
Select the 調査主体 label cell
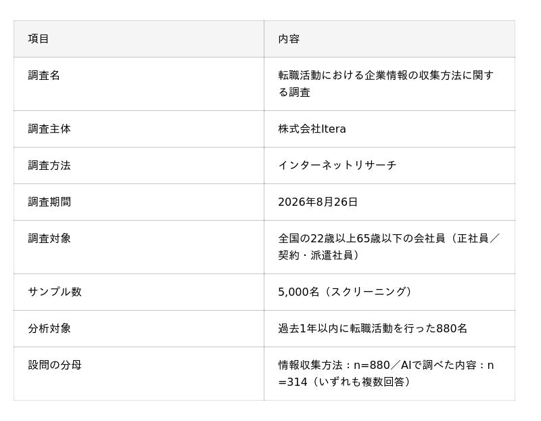[x=49, y=129]
